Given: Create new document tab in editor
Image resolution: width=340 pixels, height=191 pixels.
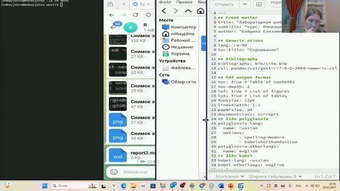Looking at the screenshot, I should pos(259,4).
